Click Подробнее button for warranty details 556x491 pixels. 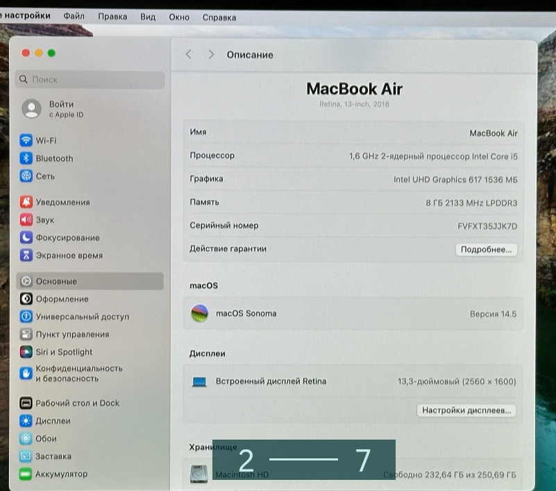tap(486, 249)
